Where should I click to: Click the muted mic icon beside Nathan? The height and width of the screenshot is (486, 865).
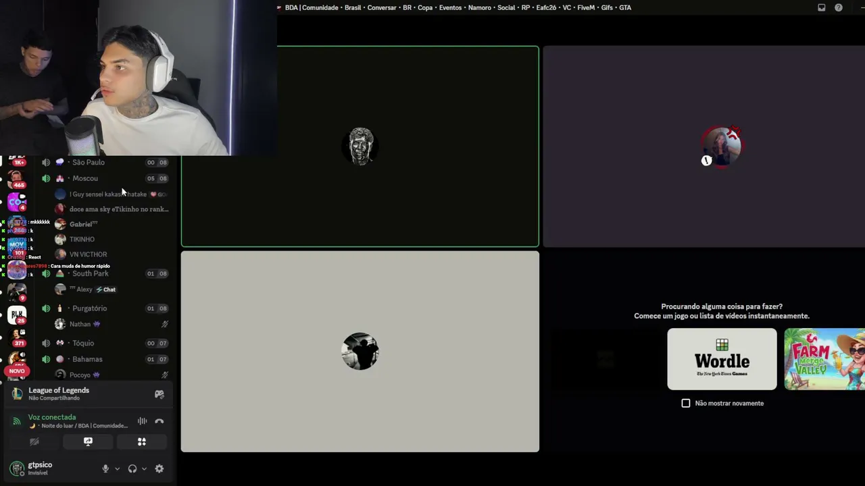[x=164, y=324]
